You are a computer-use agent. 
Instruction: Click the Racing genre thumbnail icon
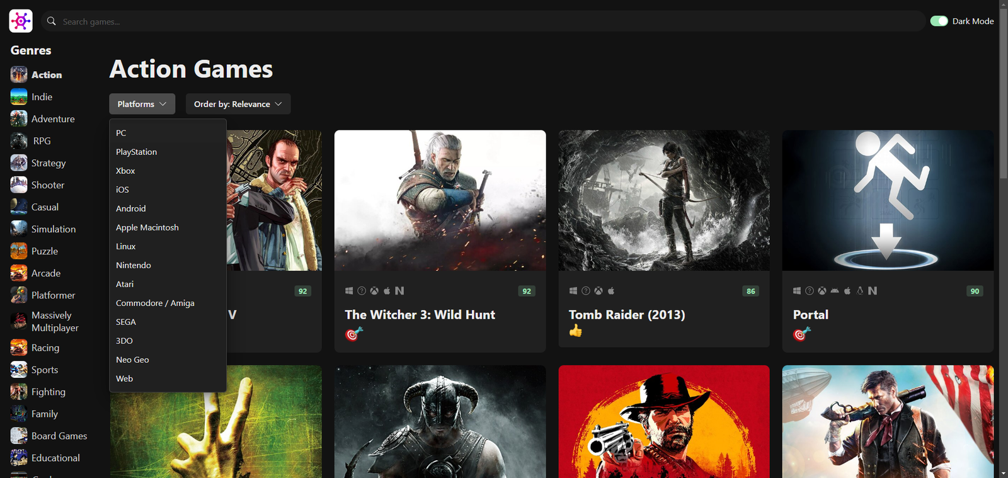pyautogui.click(x=19, y=348)
